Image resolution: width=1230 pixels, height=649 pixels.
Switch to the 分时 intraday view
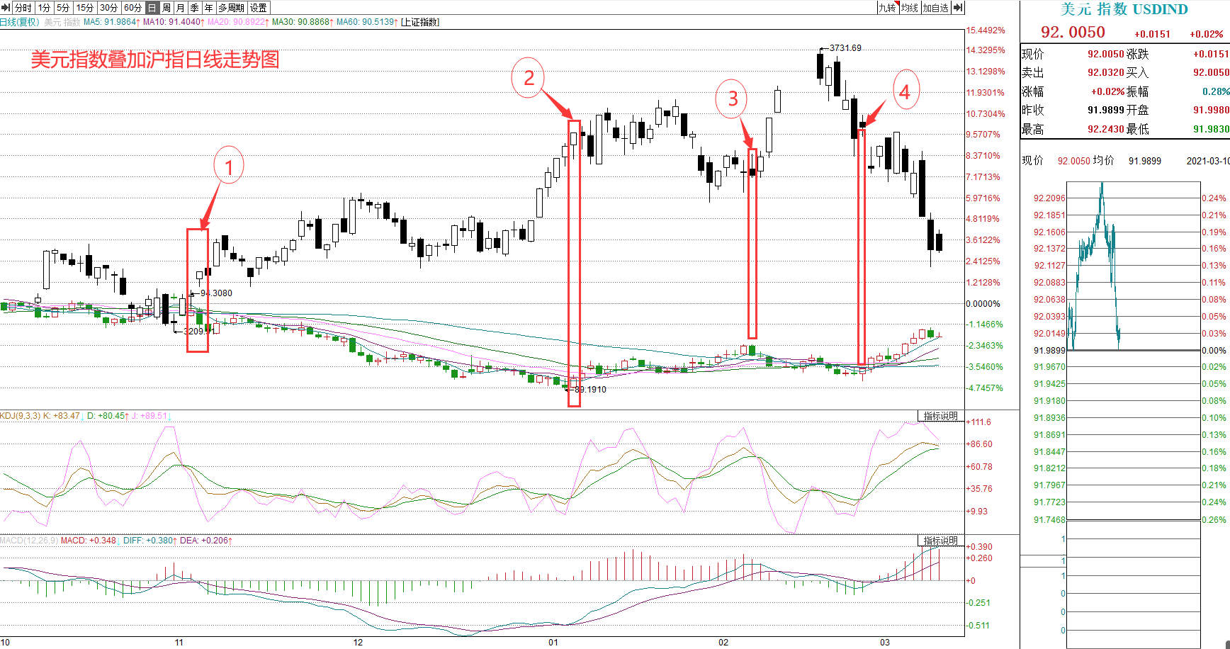[23, 8]
